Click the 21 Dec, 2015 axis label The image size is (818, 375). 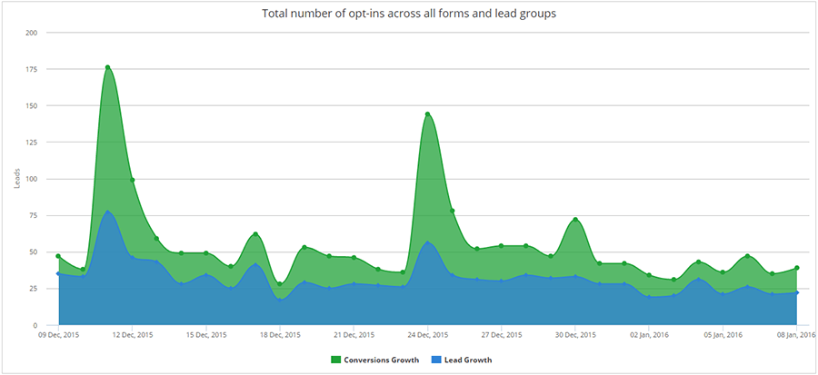click(x=354, y=335)
